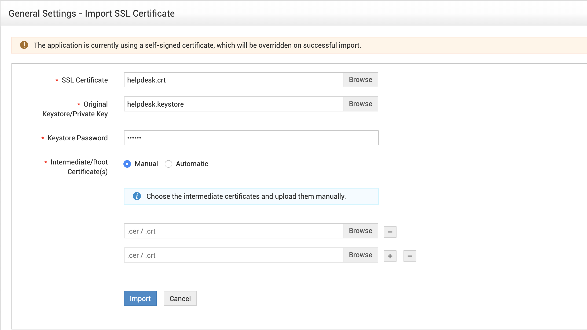Select the Manual radio option
The width and height of the screenshot is (587, 330).
click(127, 164)
